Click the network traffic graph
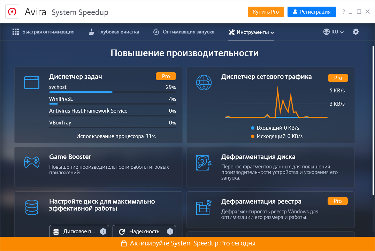This screenshot has height=251, width=375. (x=276, y=102)
